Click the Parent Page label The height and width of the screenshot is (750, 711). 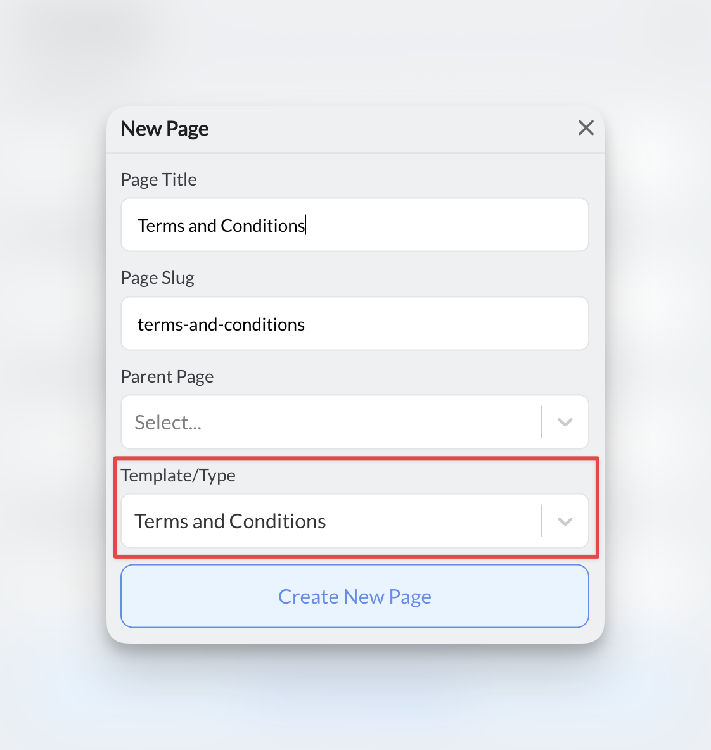pyautogui.click(x=167, y=376)
